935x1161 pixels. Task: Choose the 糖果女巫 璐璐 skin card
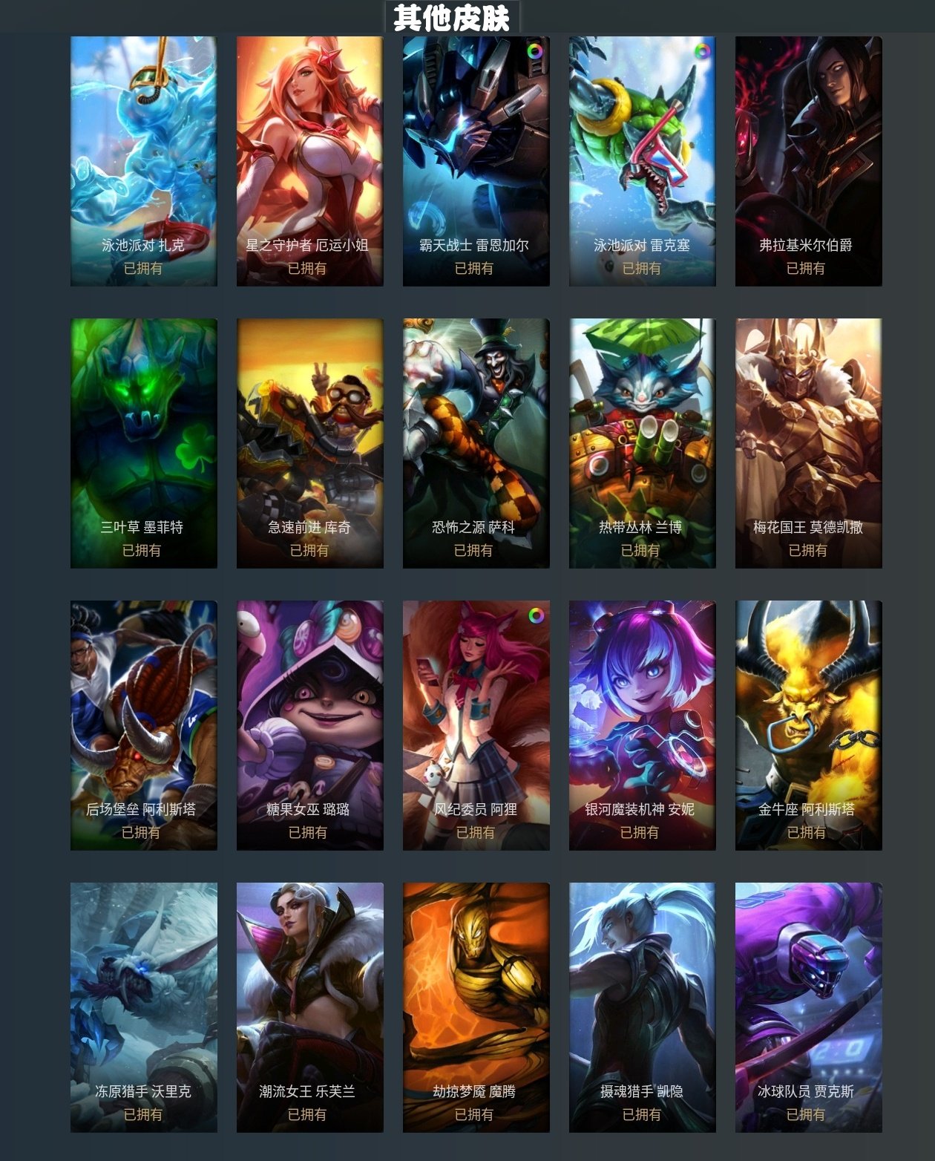pos(310,725)
